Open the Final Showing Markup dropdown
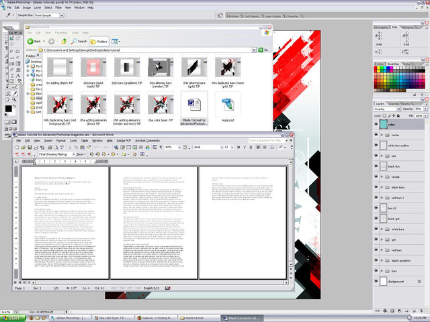Screen dimensions: 430x322 pos(73,154)
